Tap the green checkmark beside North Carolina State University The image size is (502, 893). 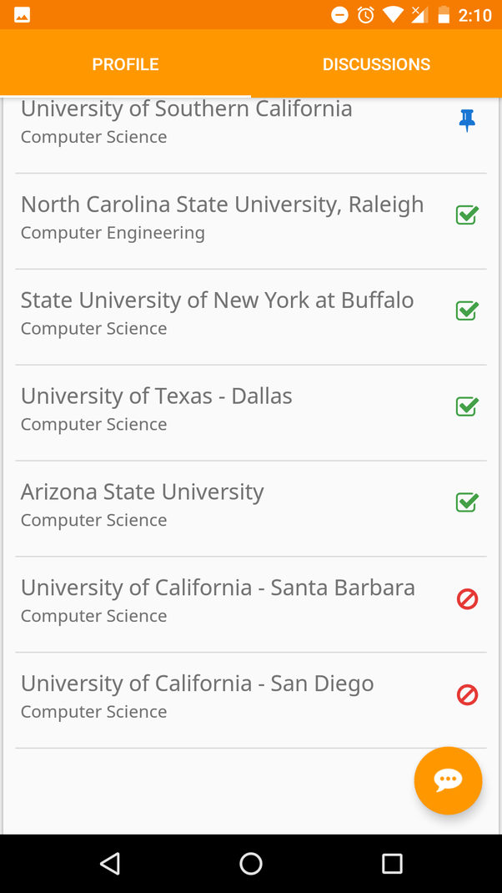coord(466,215)
